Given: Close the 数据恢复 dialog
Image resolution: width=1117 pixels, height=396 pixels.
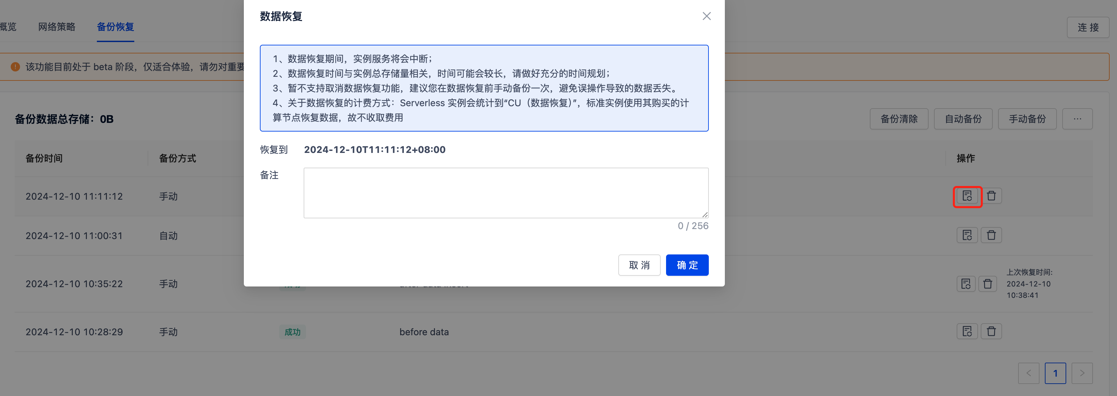Looking at the screenshot, I should pos(706,16).
